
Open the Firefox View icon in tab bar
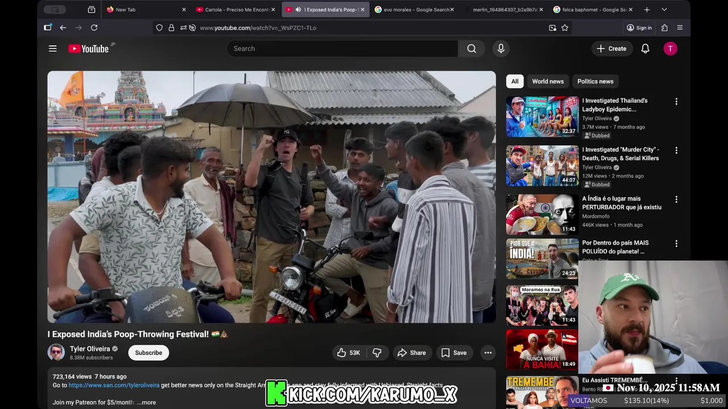click(x=92, y=10)
